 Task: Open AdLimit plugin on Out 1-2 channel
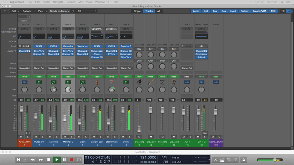(x=201, y=57)
